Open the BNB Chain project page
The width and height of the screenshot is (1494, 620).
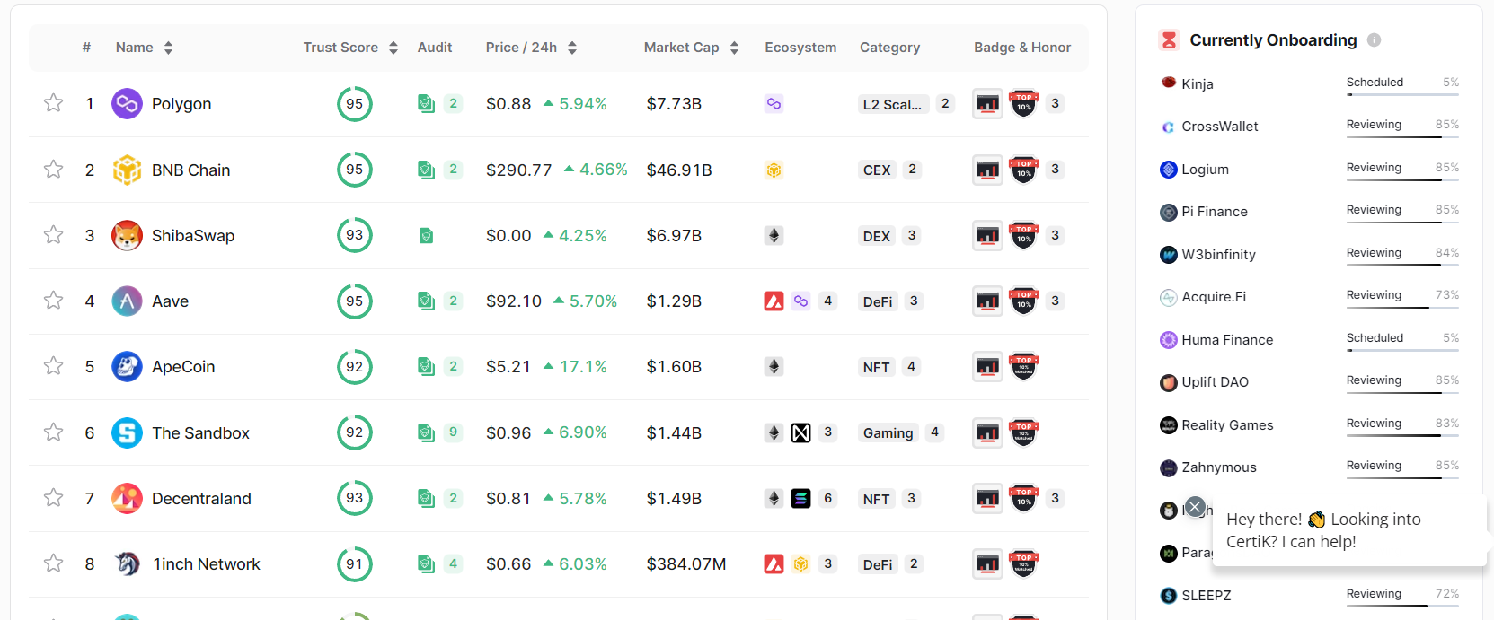click(x=190, y=169)
